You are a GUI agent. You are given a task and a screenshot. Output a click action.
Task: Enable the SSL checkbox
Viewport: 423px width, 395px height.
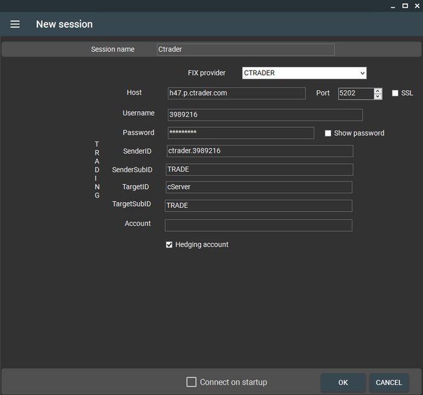coord(395,93)
